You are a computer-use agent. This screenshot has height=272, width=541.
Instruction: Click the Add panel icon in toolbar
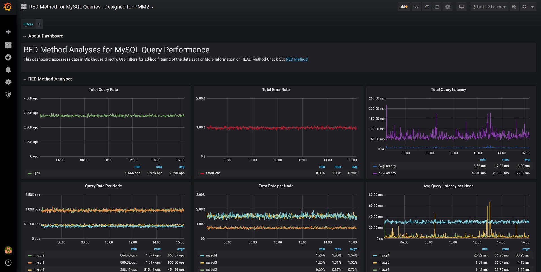pos(404,7)
